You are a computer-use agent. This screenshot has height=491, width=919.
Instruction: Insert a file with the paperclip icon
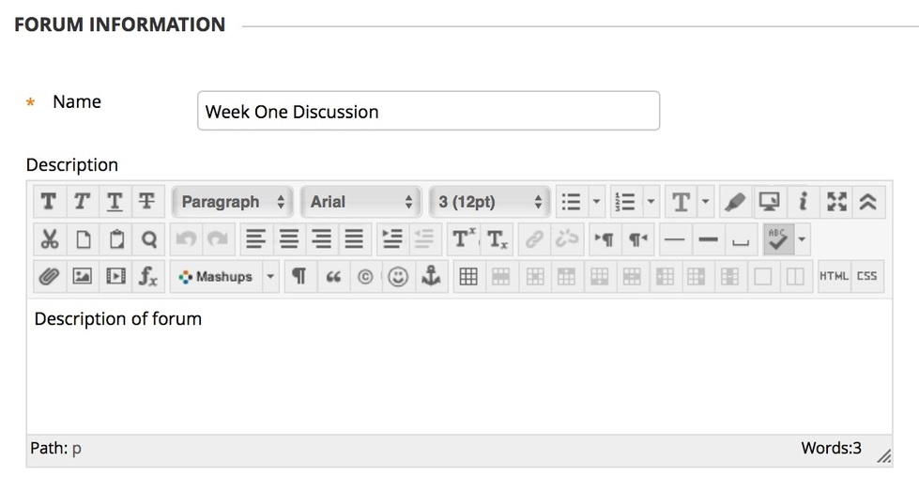click(49, 277)
